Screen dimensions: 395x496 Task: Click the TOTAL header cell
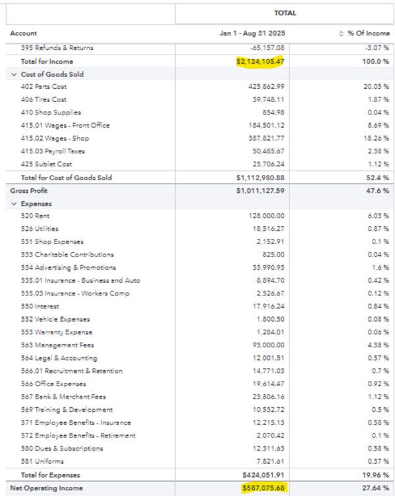coord(285,12)
